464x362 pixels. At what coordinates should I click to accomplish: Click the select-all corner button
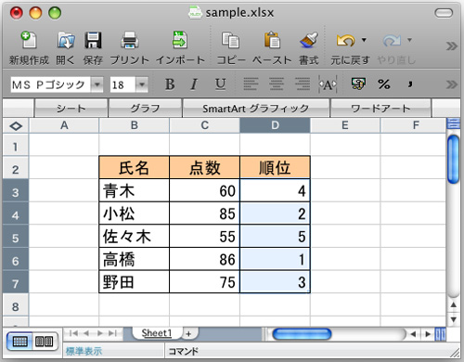[16, 126]
